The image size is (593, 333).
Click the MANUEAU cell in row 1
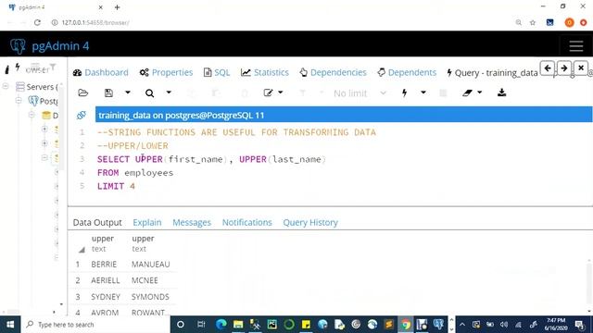tap(150, 265)
